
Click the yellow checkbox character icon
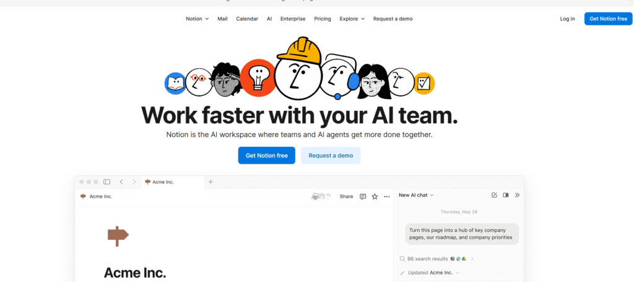424,82
